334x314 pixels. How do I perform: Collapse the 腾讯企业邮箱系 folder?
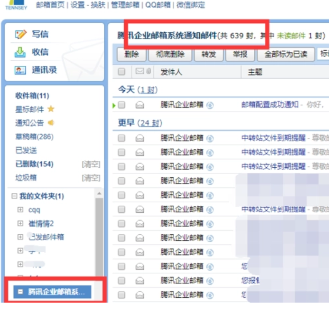pos(20,292)
